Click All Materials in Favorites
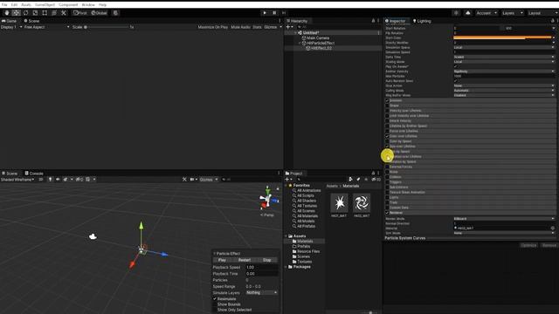Viewport: 559px width, 314px height. click(x=307, y=216)
